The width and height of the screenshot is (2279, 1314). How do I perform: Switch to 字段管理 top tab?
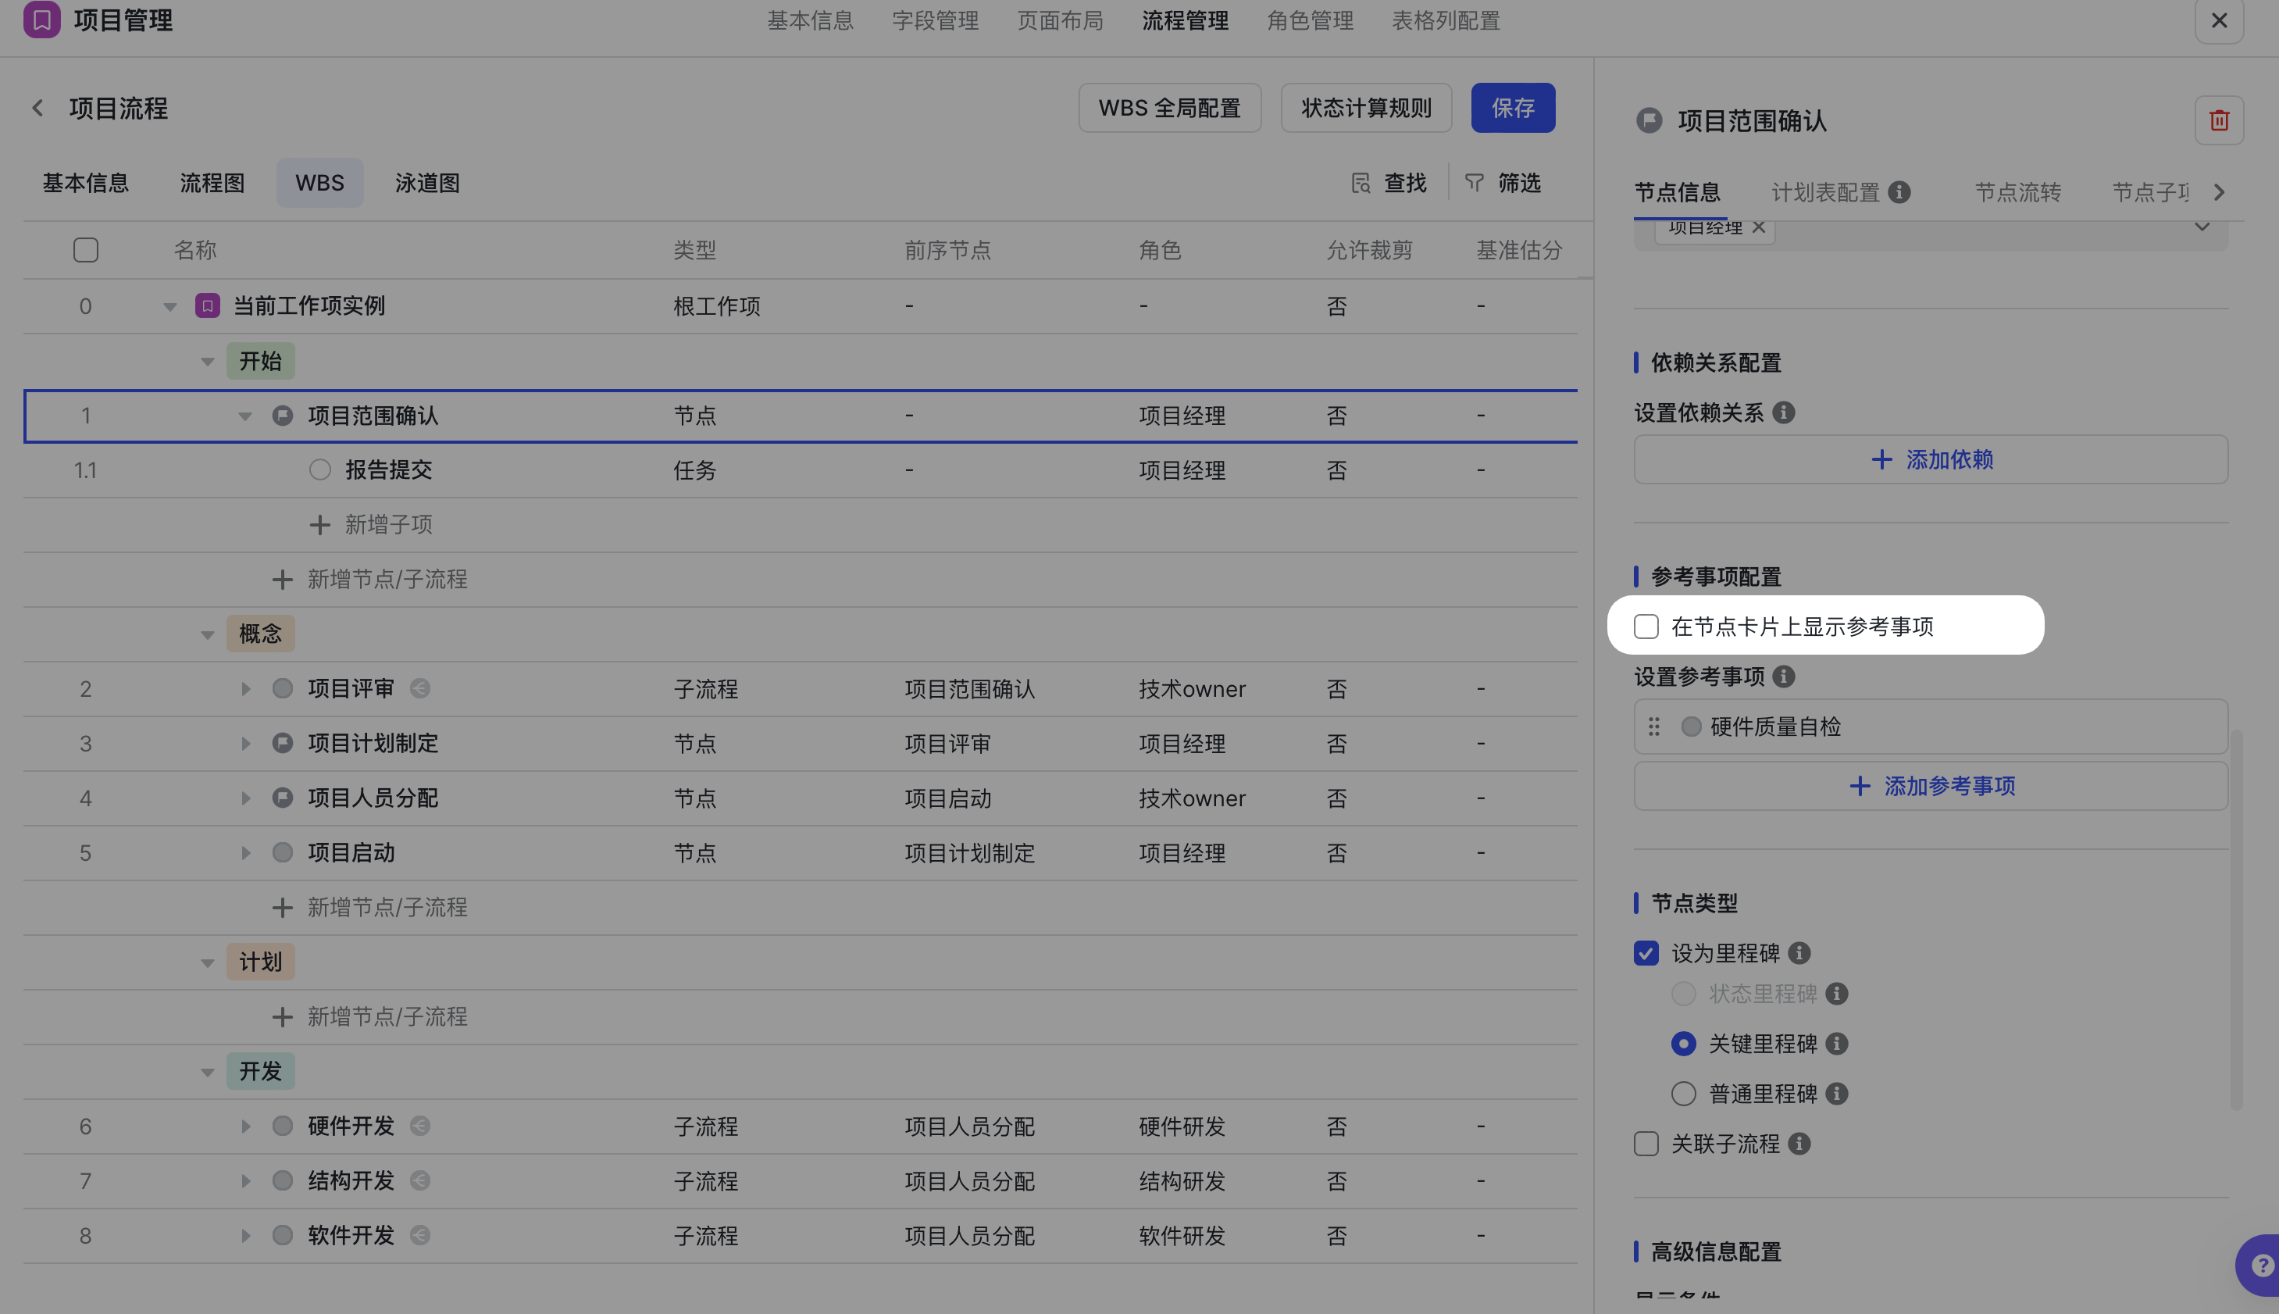[935, 20]
